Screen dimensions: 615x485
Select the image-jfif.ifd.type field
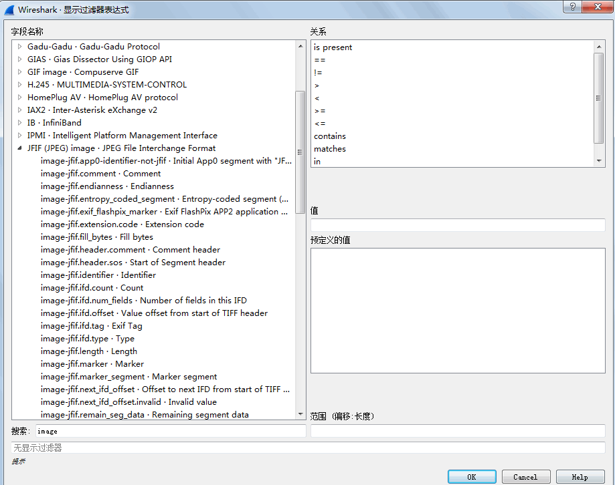coord(88,339)
